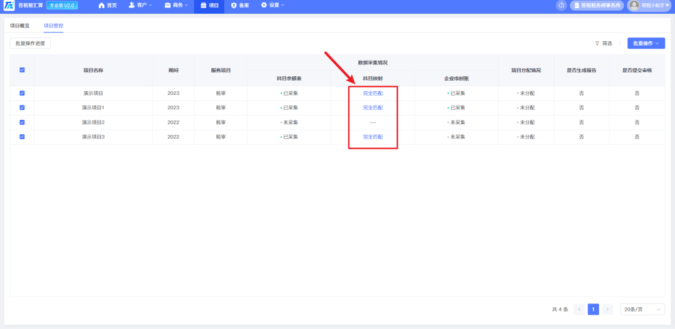The width and height of the screenshot is (675, 329).
Task: Click the 答税智汇算 logo icon
Action: click(9, 6)
